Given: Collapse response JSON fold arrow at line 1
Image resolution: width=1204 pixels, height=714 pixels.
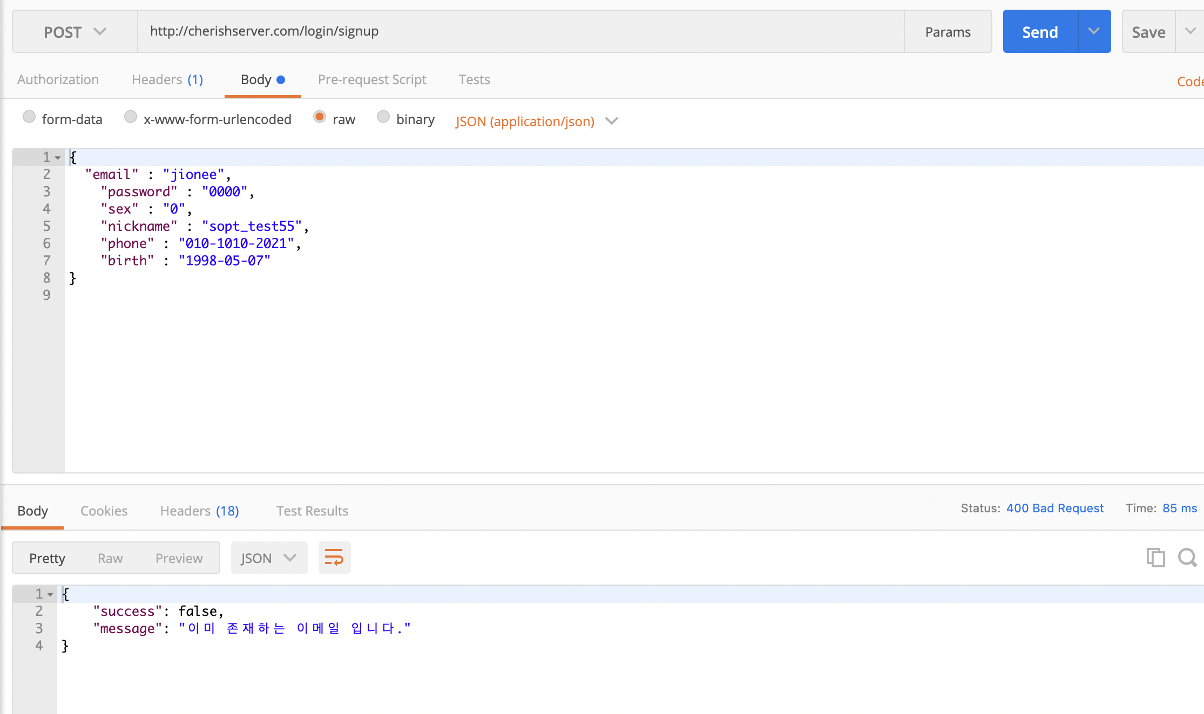Looking at the screenshot, I should tap(50, 595).
